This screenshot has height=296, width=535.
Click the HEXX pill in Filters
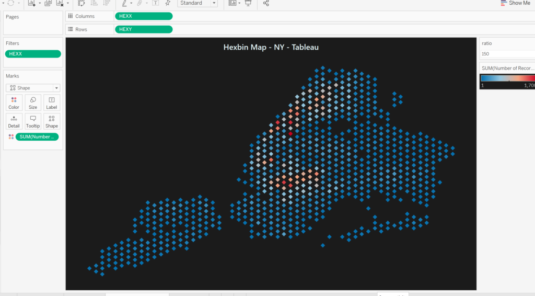pyautogui.click(x=33, y=54)
